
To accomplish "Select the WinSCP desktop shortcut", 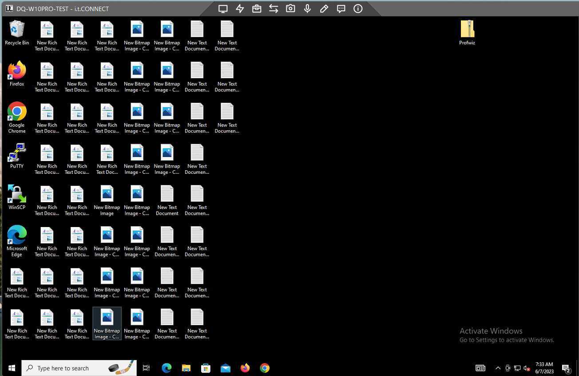I will [17, 197].
